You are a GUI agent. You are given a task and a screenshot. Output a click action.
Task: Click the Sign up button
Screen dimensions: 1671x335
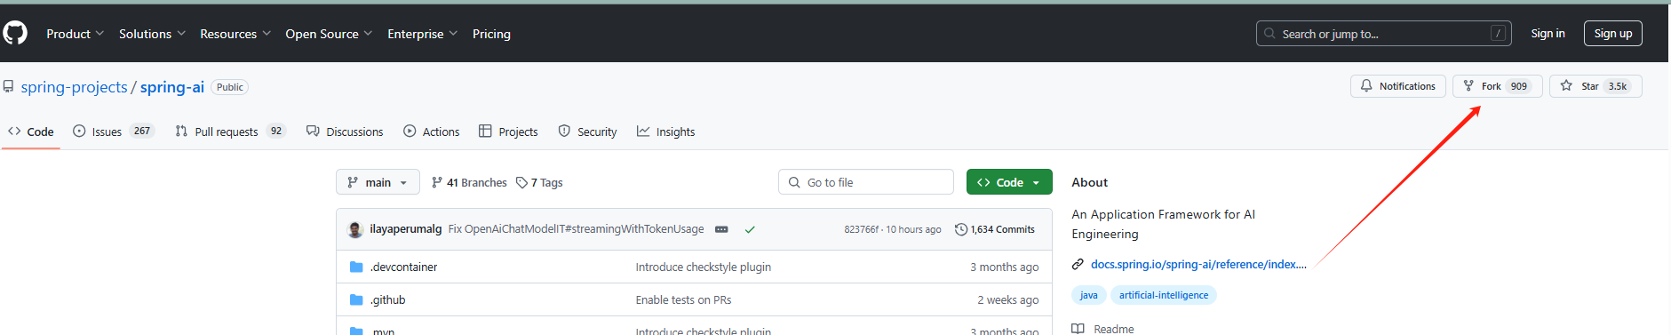point(1612,33)
